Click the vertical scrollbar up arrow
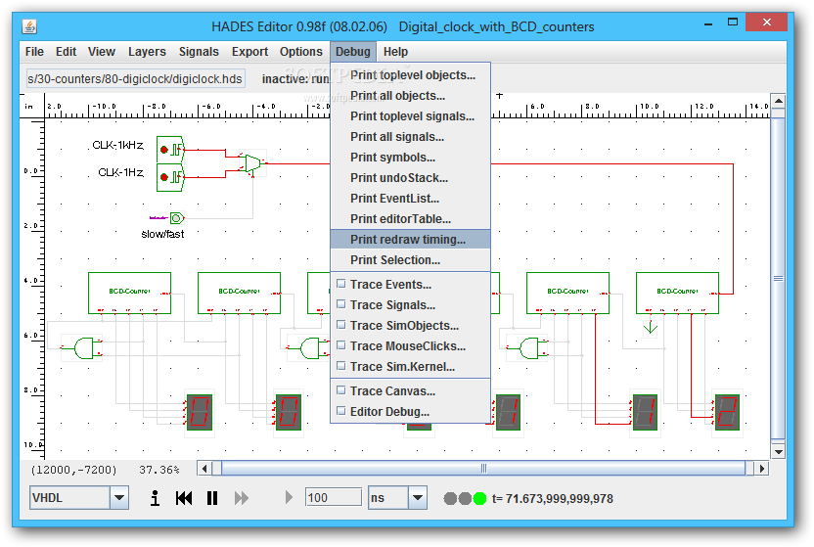The width and height of the screenshot is (814, 547). [778, 101]
